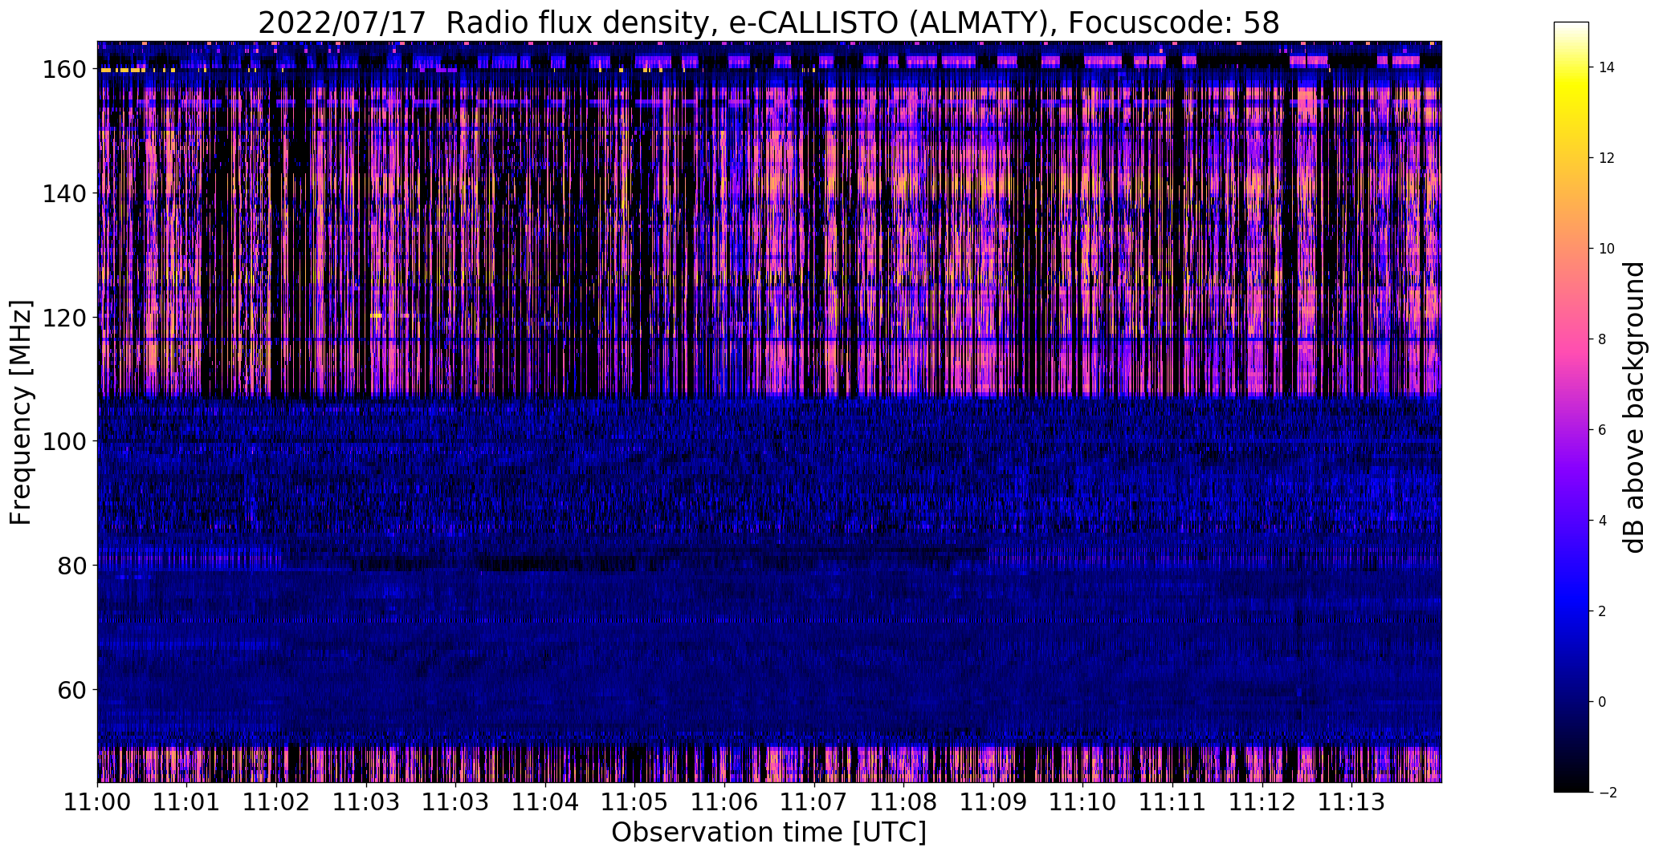Click inside the radio flux spectrogram
This screenshot has height=856, width=1659.
769,412
